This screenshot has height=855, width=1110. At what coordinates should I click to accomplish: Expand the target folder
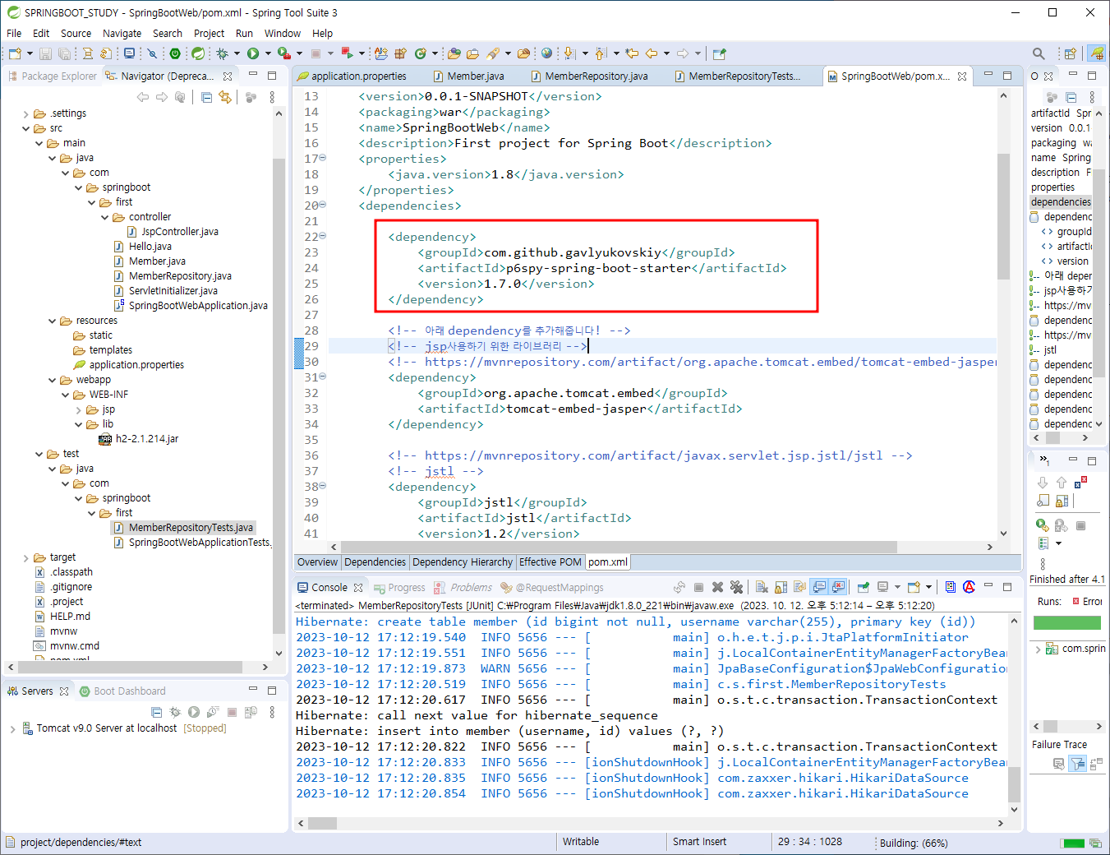click(26, 557)
